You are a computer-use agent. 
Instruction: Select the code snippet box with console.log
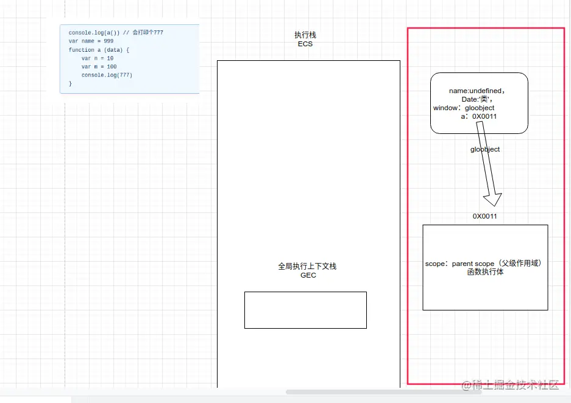[130, 59]
